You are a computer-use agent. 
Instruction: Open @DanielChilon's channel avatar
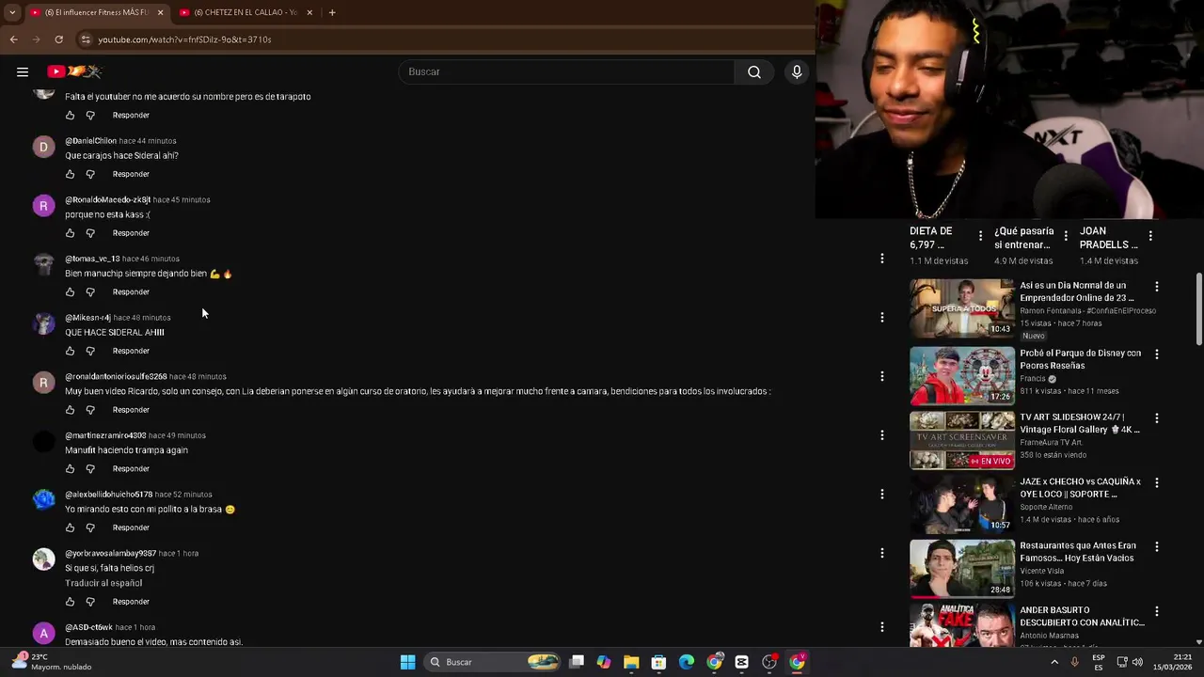tap(43, 147)
